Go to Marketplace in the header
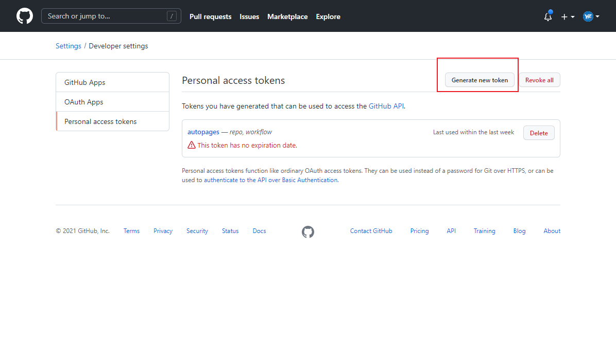Image resolution: width=616 pixels, height=357 pixels. pos(287,16)
